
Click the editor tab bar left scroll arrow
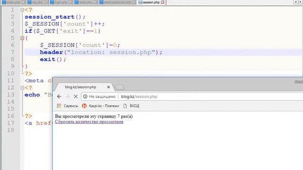click(296, 2)
